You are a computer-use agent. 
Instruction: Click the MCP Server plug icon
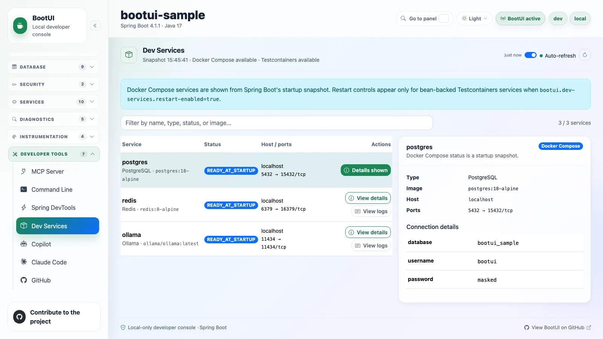click(24, 171)
